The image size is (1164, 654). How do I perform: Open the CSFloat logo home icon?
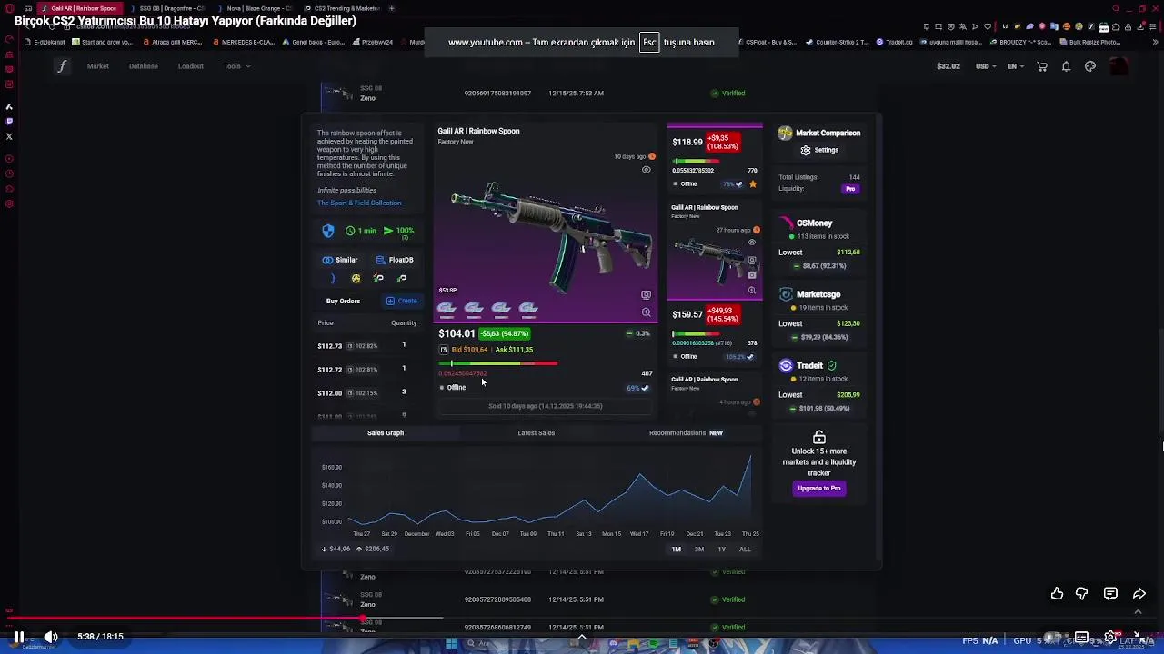[62, 66]
